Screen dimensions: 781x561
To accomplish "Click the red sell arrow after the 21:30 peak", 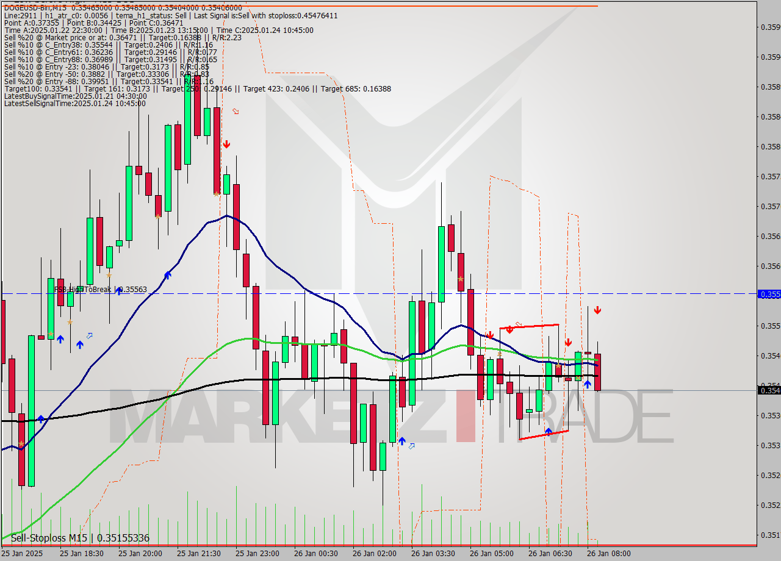I will point(226,145).
